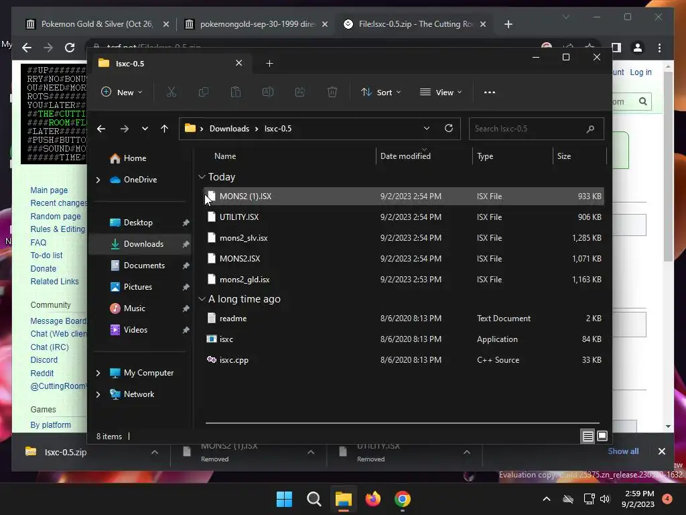The image size is (686, 515).
Task: Open taskbar Search
Action: pos(314,499)
